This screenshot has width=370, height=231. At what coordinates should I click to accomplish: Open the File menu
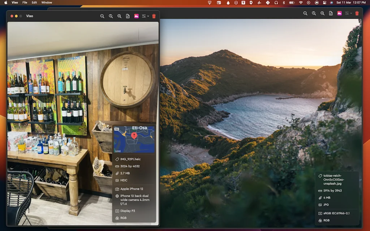[x=25, y=3]
